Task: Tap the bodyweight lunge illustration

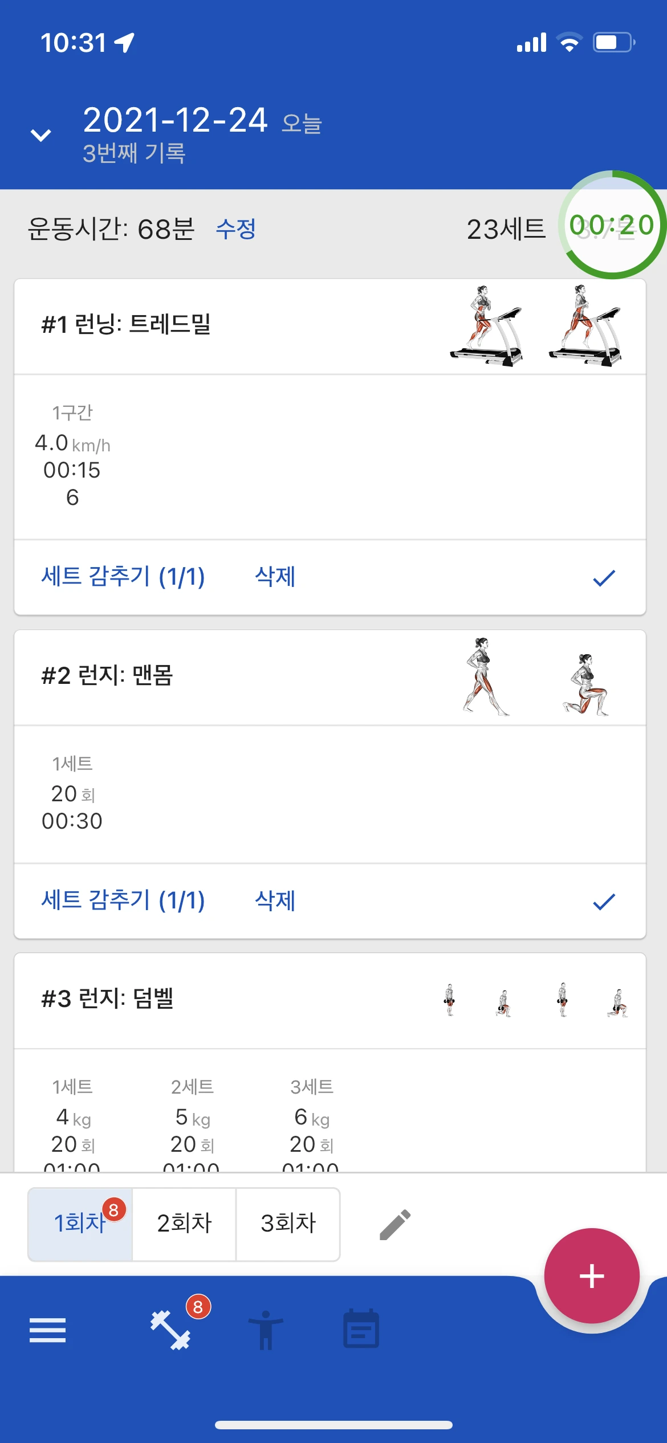Action: 536,677
